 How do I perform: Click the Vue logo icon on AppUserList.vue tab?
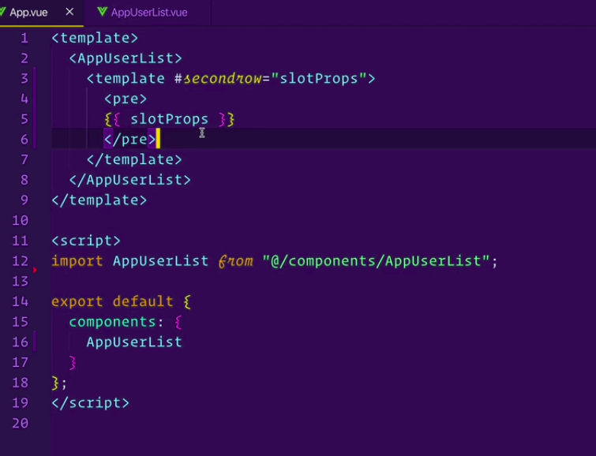coord(103,13)
